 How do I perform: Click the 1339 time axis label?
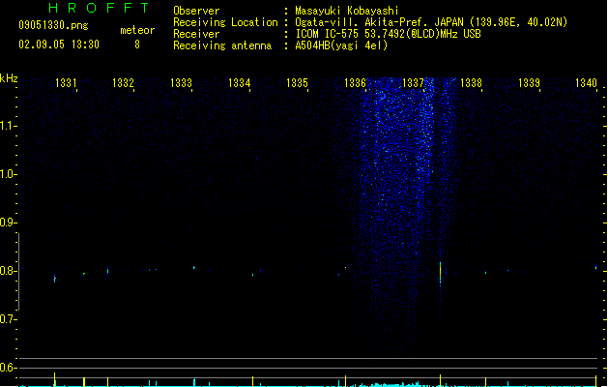tap(529, 83)
